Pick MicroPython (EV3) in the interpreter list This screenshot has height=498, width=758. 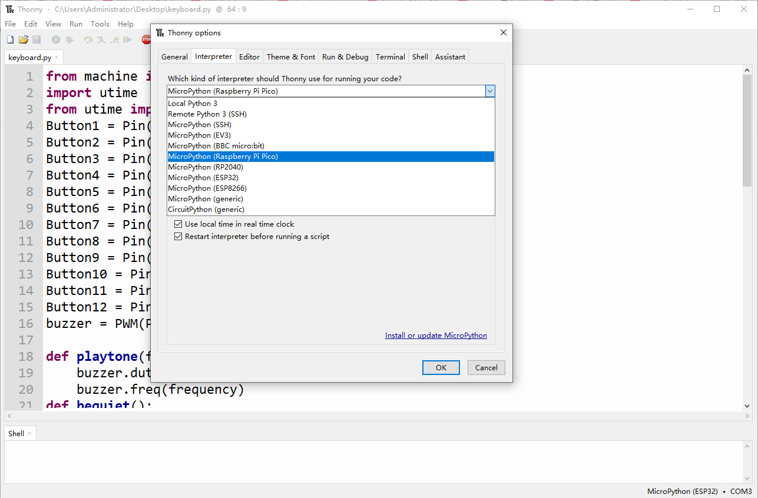331,135
